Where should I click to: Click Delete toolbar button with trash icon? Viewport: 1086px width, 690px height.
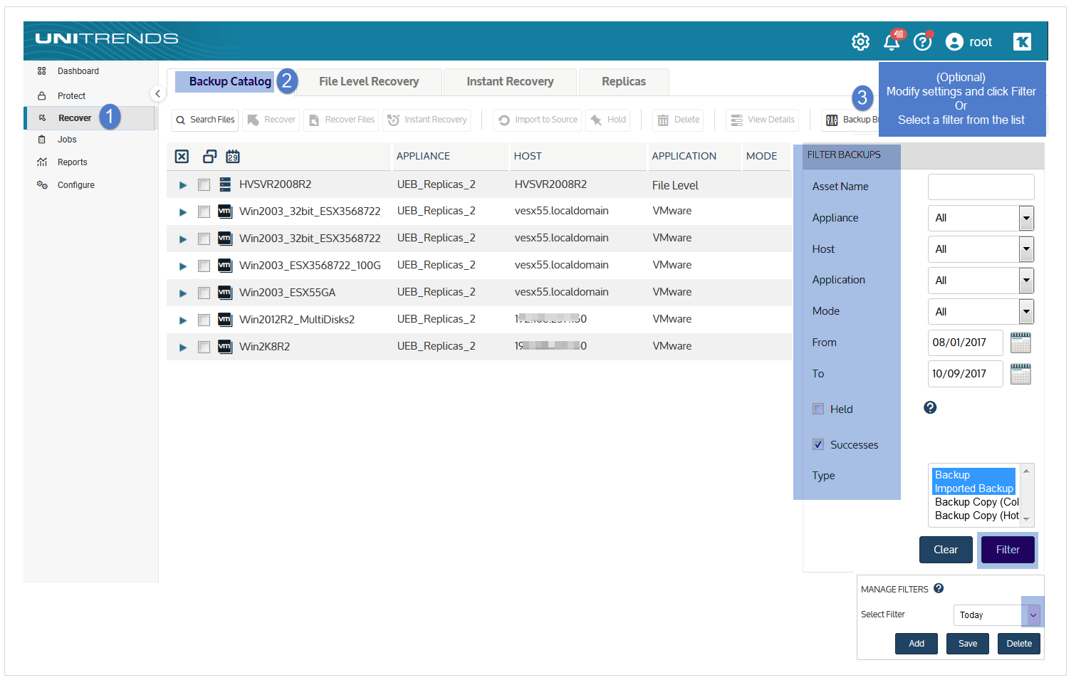[678, 120]
